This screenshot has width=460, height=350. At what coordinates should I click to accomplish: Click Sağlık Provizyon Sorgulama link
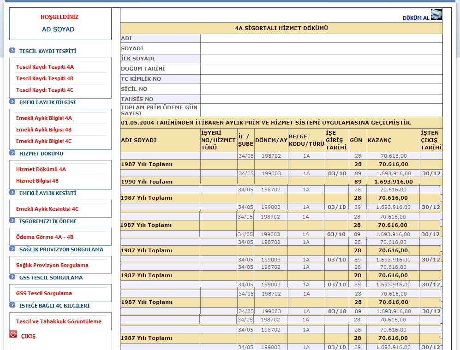click(52, 265)
